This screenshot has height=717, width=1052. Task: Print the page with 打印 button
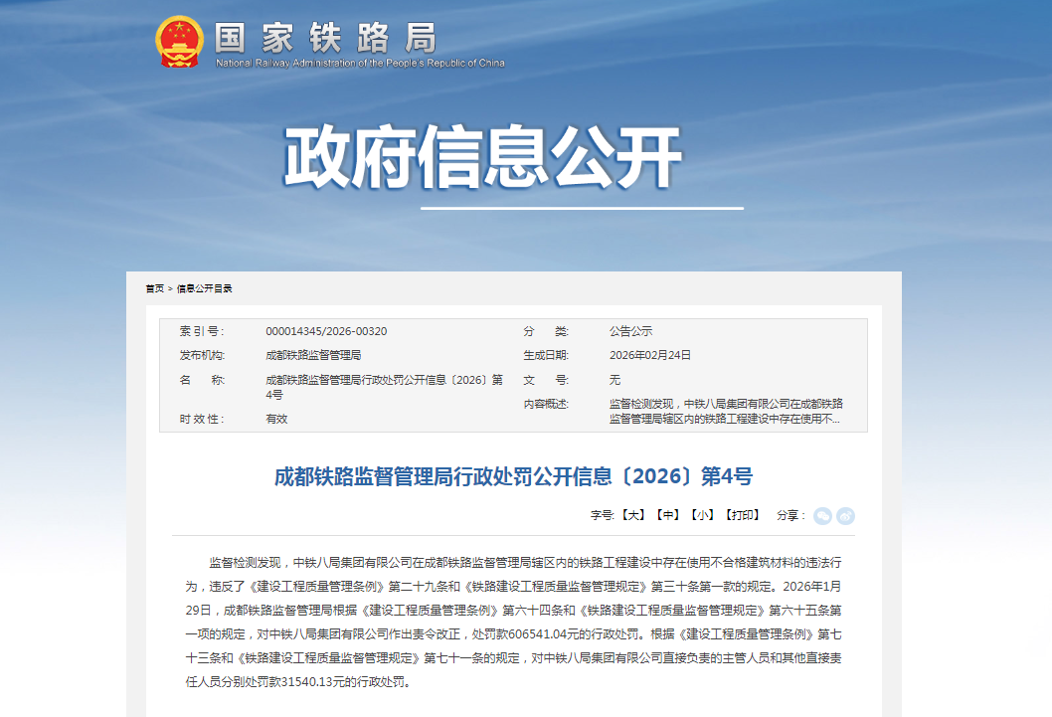[x=742, y=515]
